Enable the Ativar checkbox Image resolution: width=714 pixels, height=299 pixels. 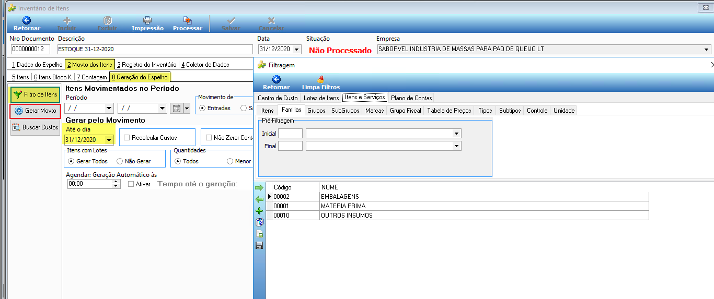[131, 184]
